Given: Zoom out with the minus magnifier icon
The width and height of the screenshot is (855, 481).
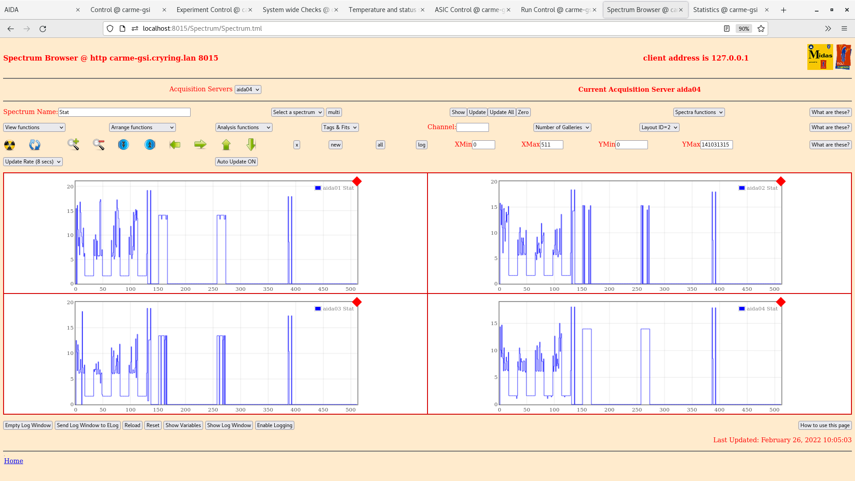Looking at the screenshot, I should (x=98, y=144).
